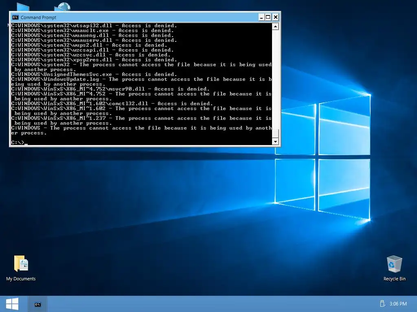Viewport: 417px width, 312px height.
Task: Click the Command Prompt scrollbar thumb
Action: [x=276, y=133]
